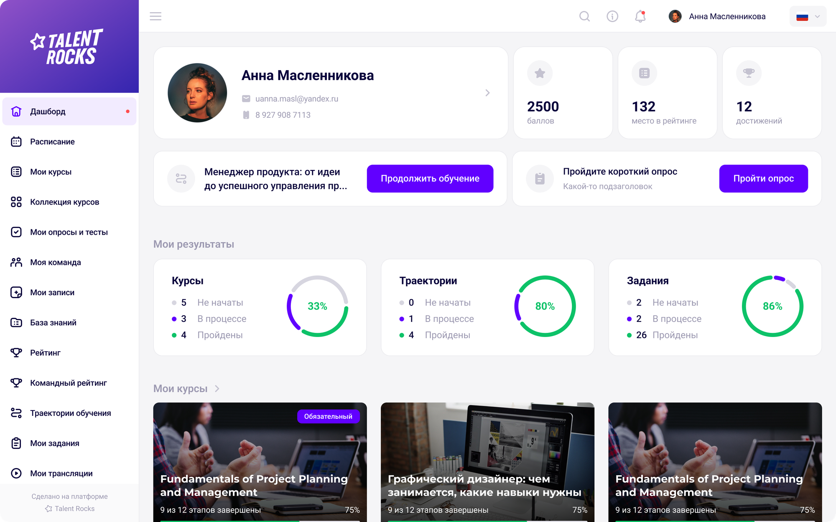836x522 pixels.
Task: Expand Мои курсы section arrow
Action: coord(217,389)
